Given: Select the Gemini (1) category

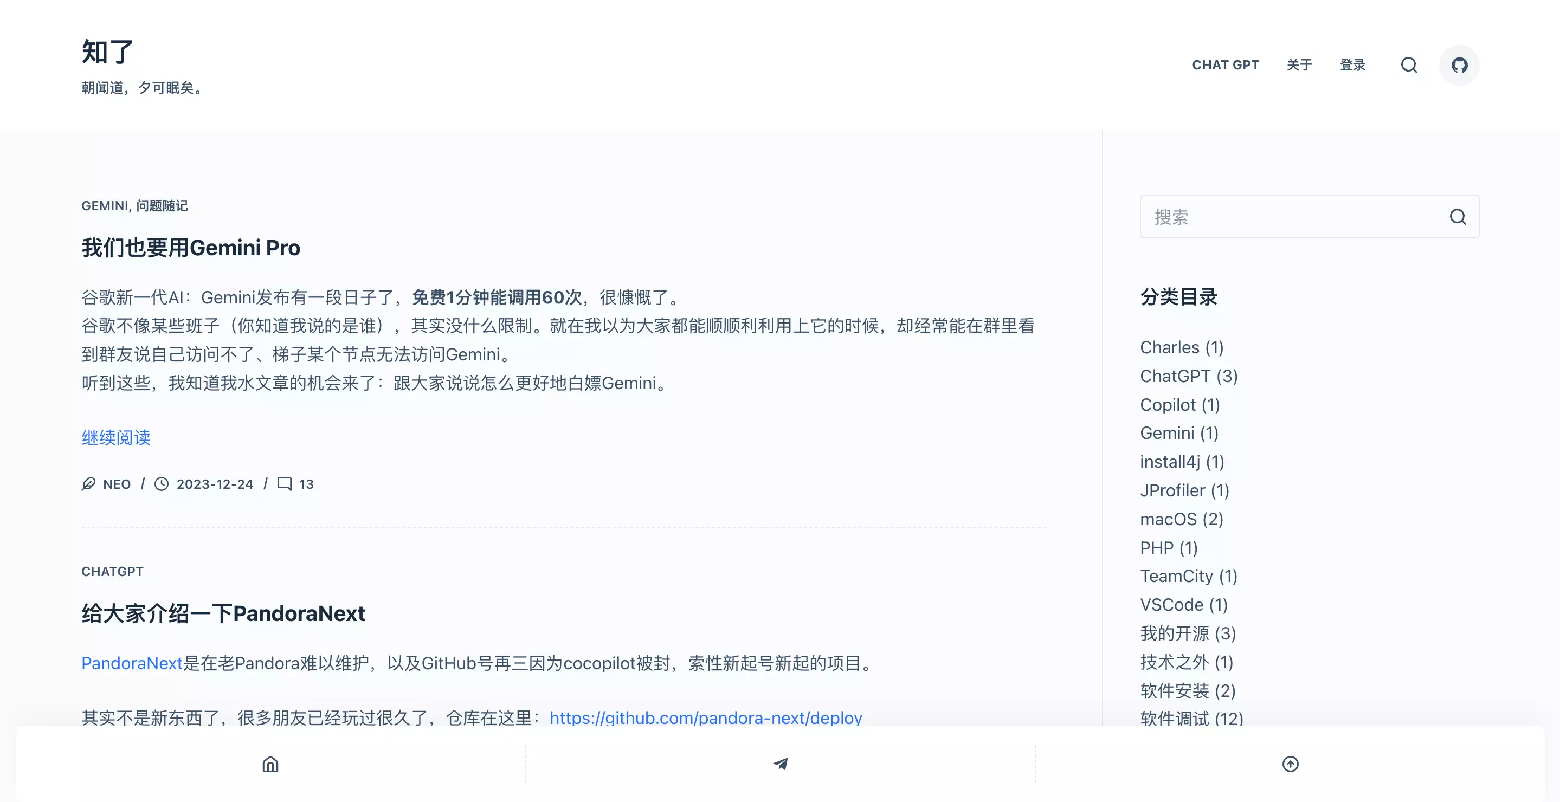Looking at the screenshot, I should [1179, 433].
